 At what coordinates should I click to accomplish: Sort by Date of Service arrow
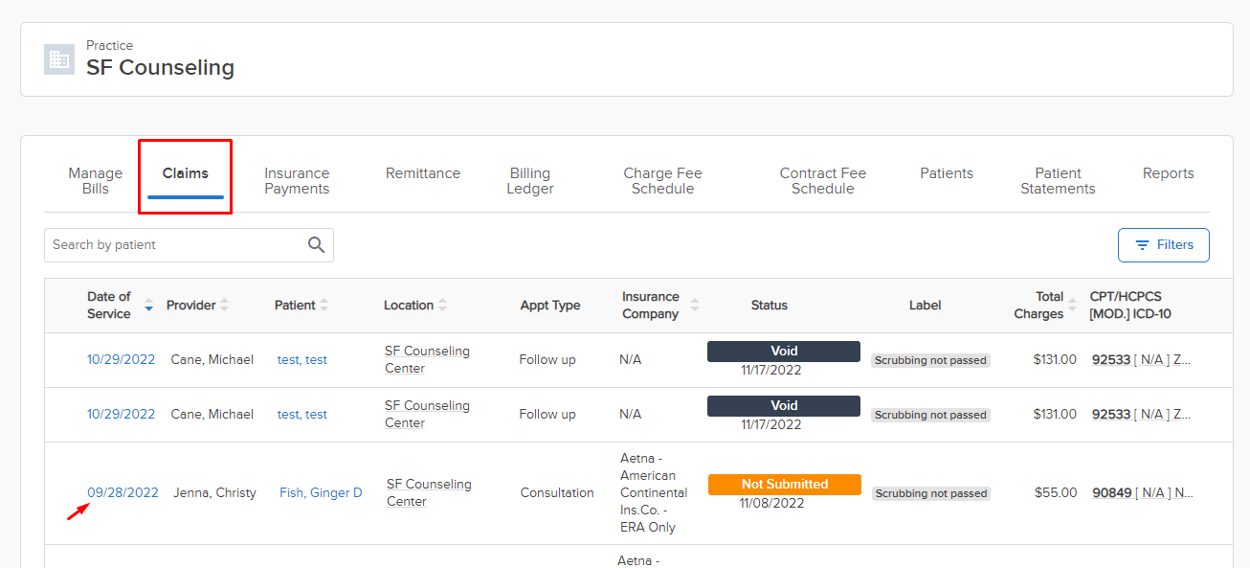[x=148, y=306]
